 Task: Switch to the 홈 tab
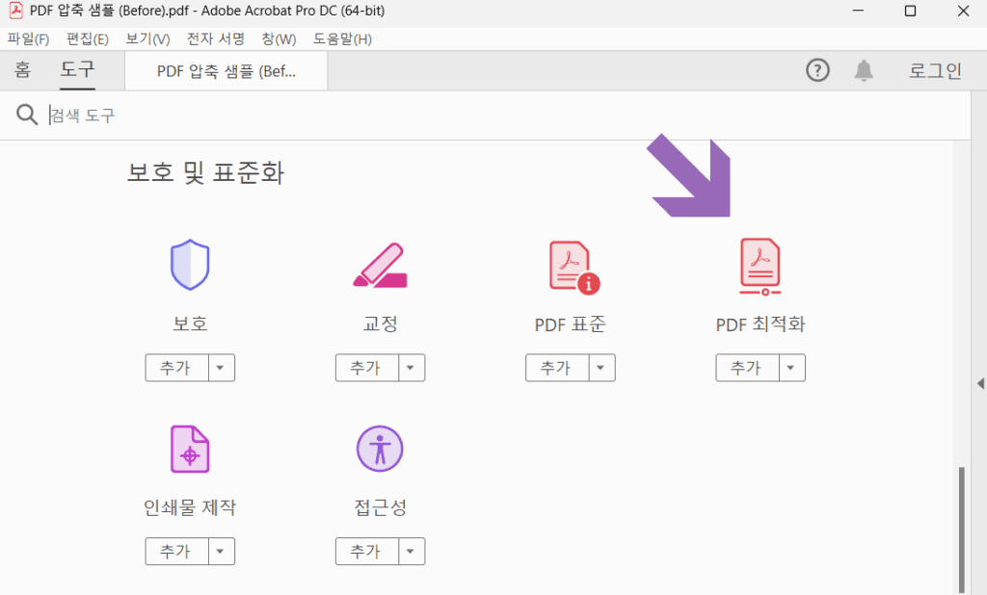pyautogui.click(x=23, y=70)
